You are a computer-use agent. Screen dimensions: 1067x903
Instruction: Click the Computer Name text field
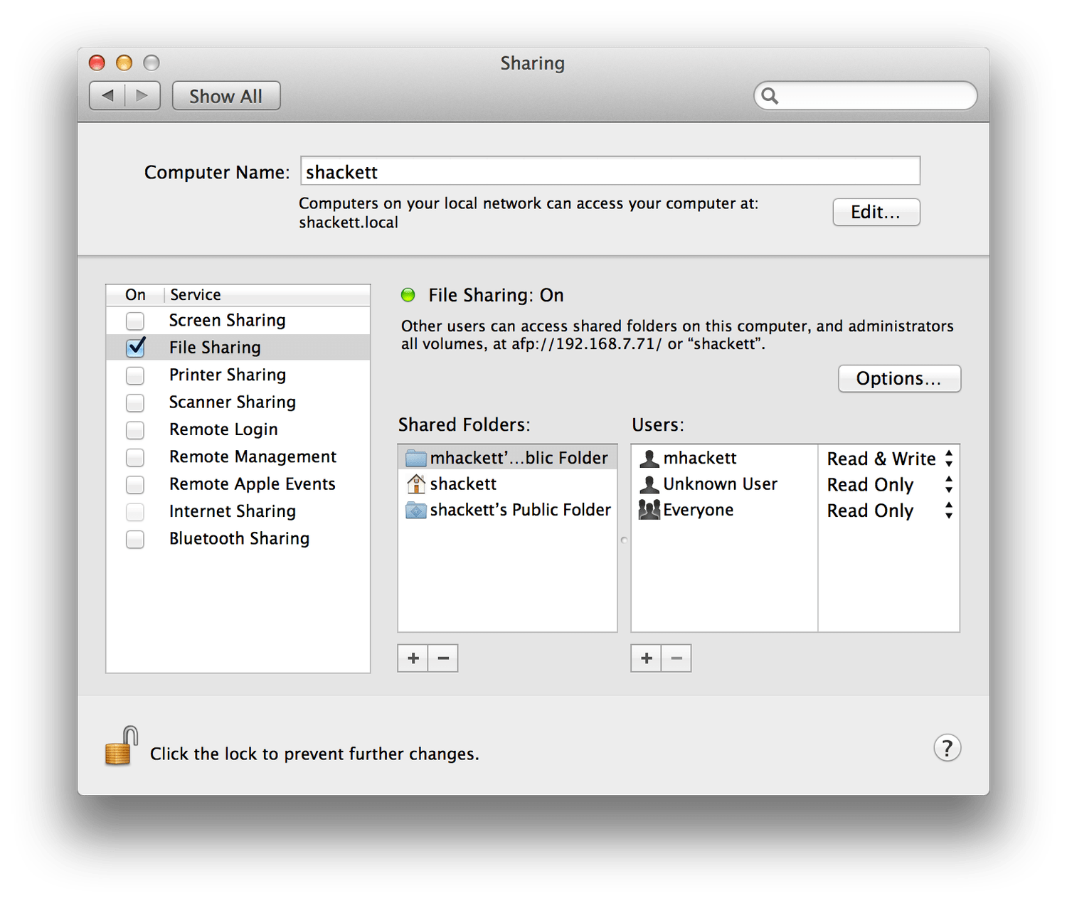610,171
